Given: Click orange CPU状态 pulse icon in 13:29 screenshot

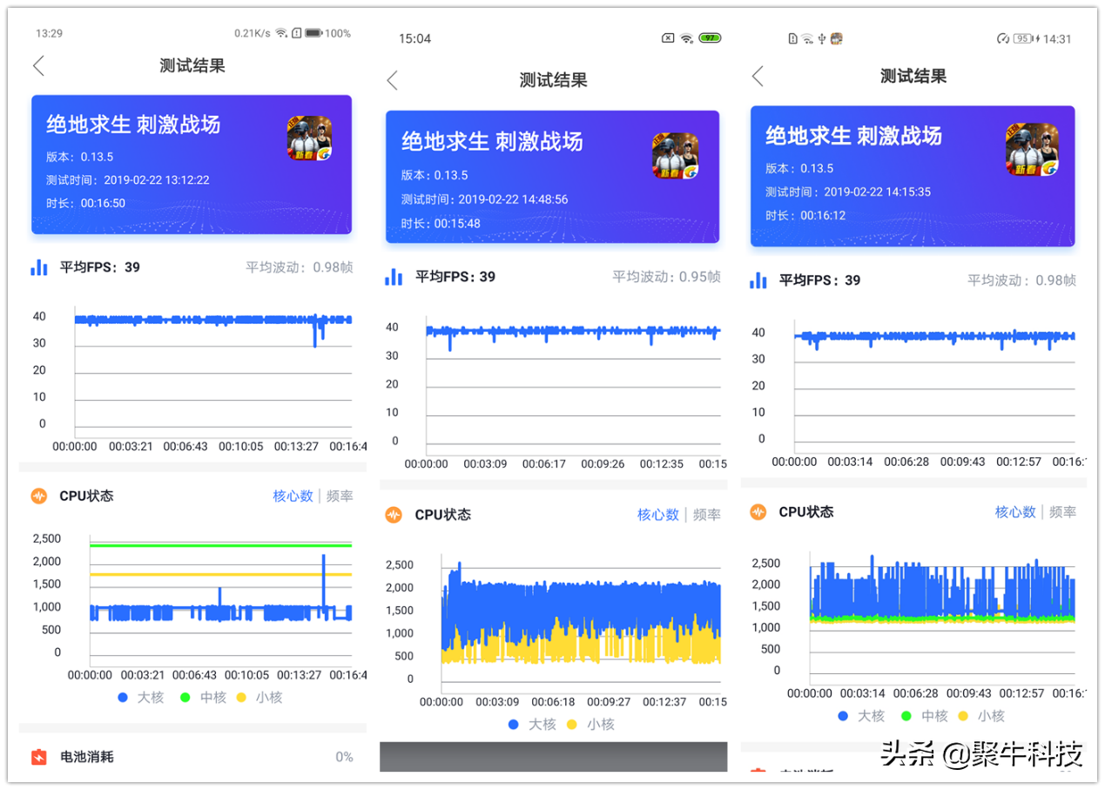Looking at the screenshot, I should (39, 496).
